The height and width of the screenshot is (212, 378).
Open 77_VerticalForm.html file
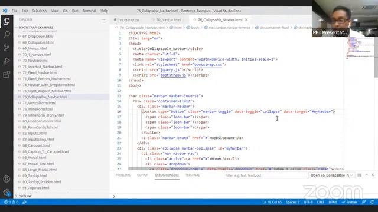pos(39,103)
